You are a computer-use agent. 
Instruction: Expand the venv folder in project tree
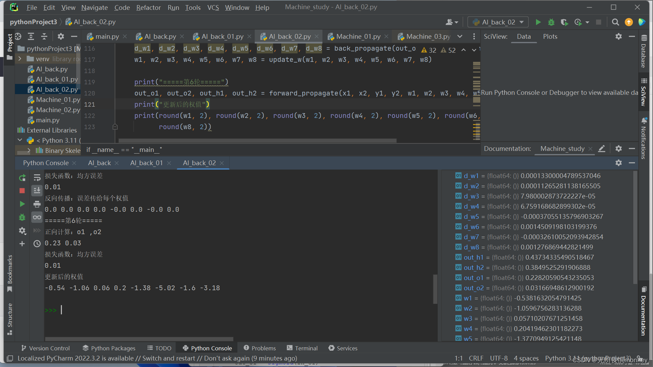tap(20, 59)
